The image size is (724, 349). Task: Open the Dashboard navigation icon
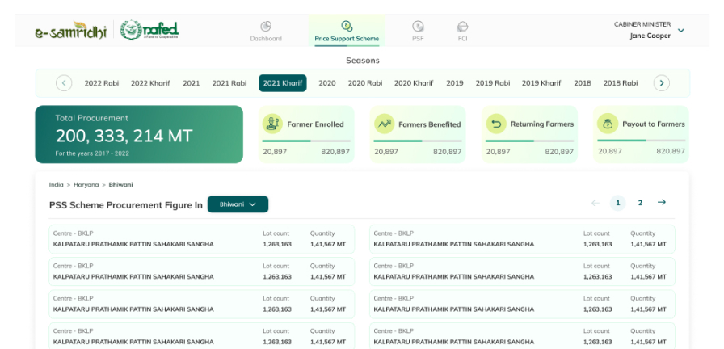pyautogui.click(x=266, y=27)
